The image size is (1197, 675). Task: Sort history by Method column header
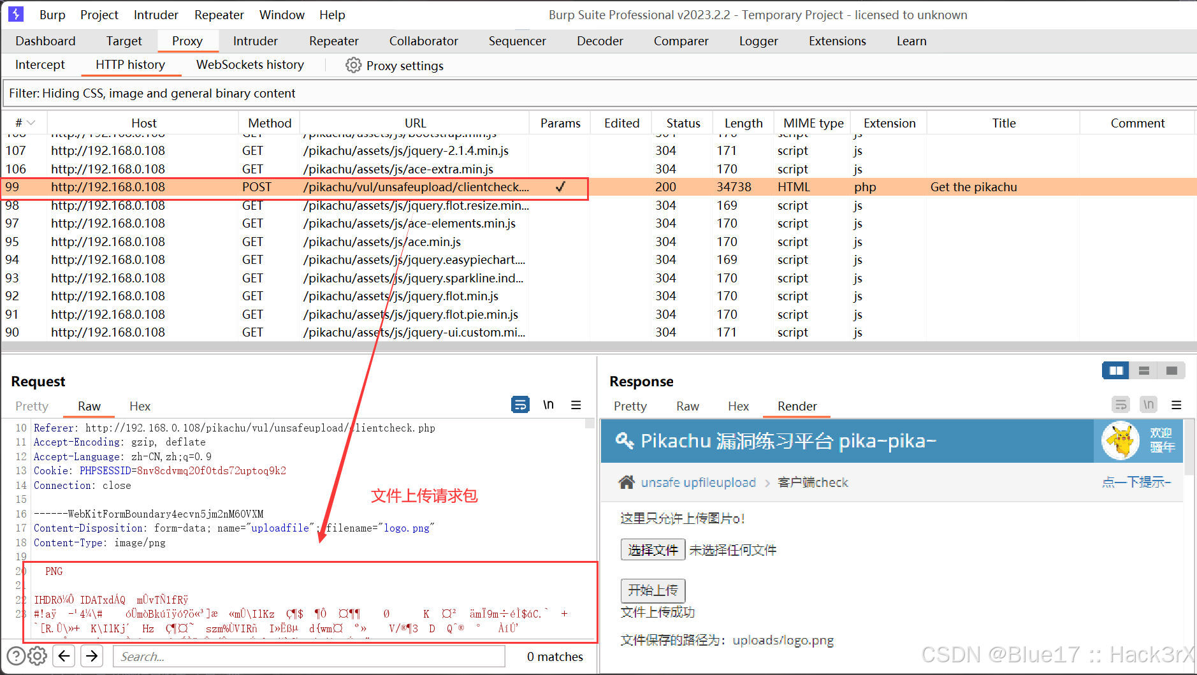pyautogui.click(x=270, y=123)
